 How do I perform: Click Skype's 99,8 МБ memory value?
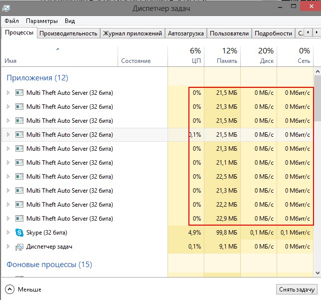[227, 233]
